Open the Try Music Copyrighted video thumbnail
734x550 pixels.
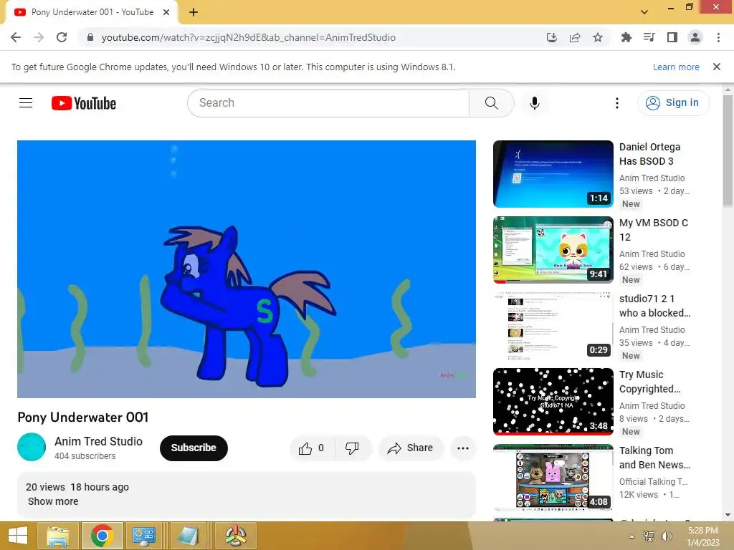pyautogui.click(x=553, y=402)
